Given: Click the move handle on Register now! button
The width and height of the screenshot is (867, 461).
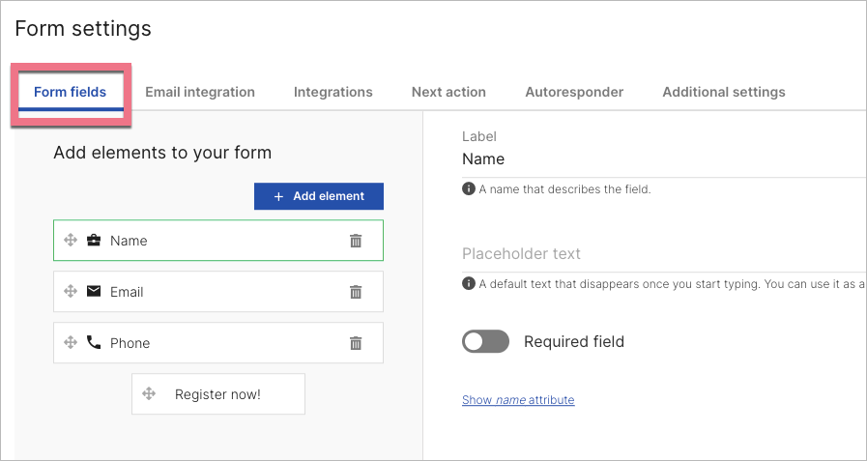Looking at the screenshot, I should click(x=149, y=394).
